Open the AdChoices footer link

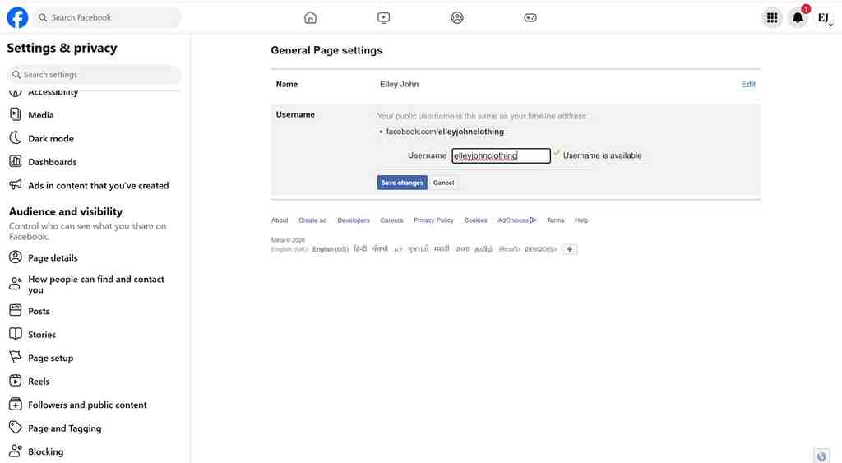[x=516, y=220]
